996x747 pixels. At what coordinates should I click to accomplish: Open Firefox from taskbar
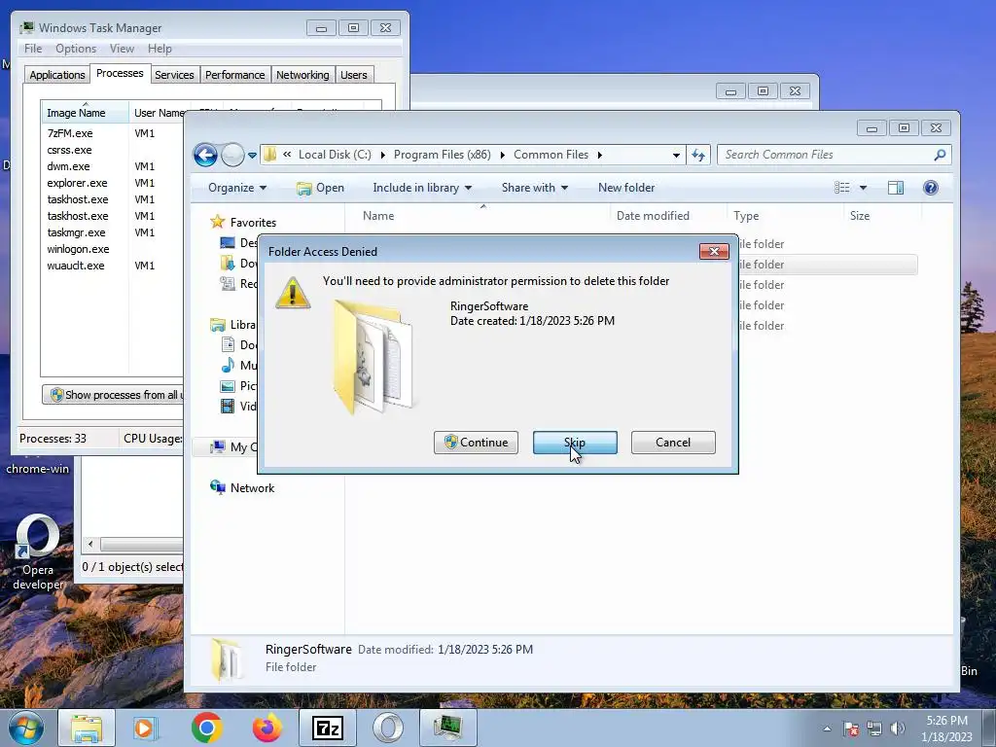[x=267, y=728]
